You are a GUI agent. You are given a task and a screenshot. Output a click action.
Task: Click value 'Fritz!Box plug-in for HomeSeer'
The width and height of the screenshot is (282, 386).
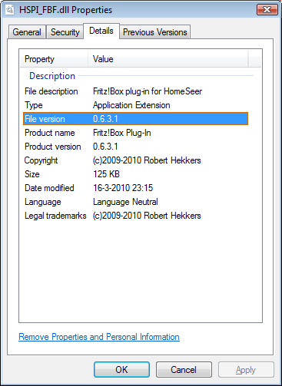coord(148,91)
